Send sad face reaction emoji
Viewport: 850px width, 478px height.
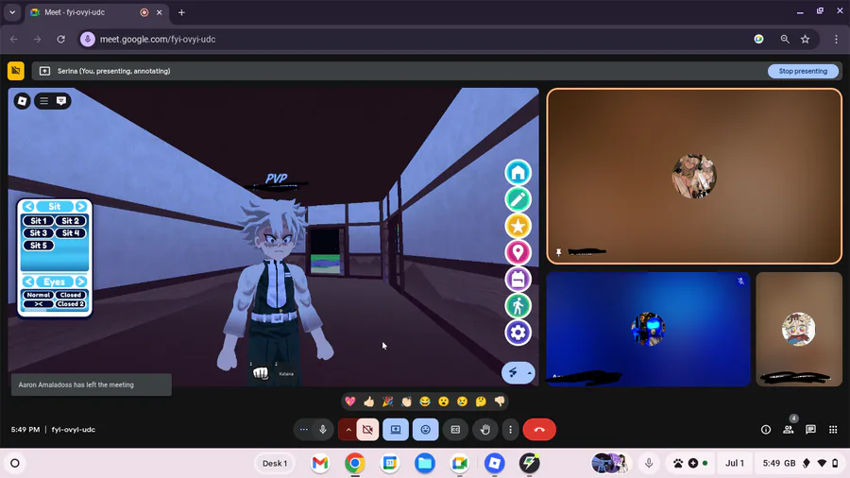(x=462, y=401)
